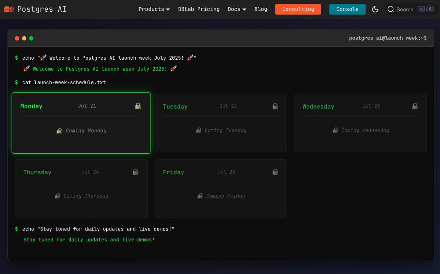
Task: Click the green Welcome output line
Action: [100, 69]
